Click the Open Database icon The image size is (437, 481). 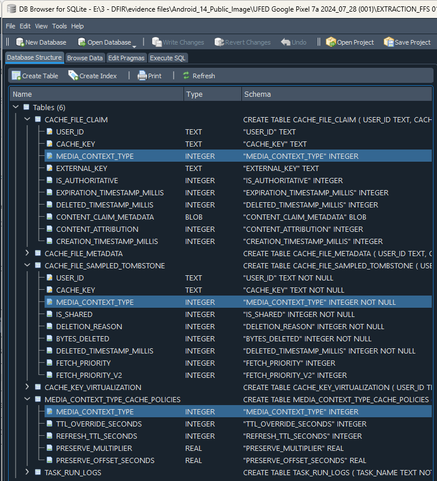coord(82,42)
